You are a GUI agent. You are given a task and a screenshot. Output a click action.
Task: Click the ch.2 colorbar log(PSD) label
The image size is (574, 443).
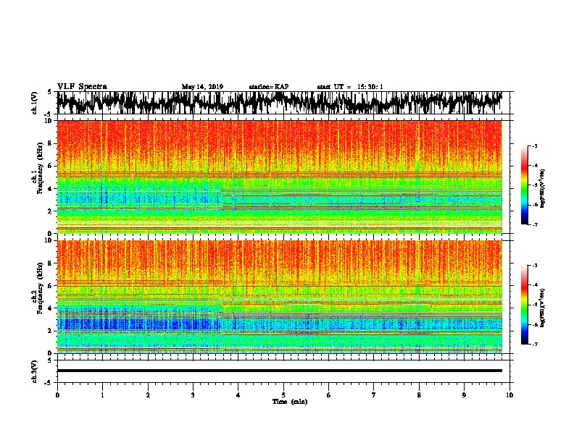pos(543,308)
